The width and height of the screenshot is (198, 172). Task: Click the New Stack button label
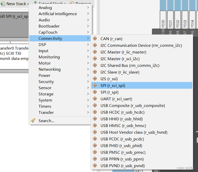[x=16, y=4]
